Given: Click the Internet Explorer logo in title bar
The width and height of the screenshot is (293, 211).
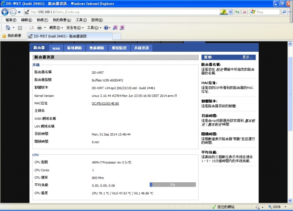Looking at the screenshot, I should pos(3,3).
